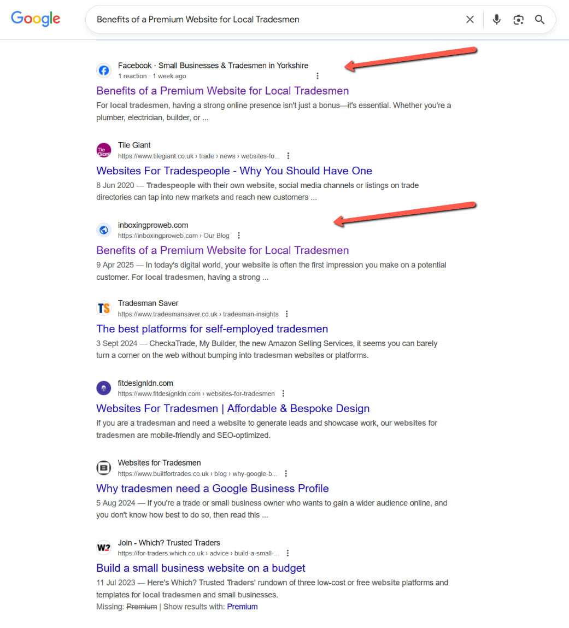Image resolution: width=569 pixels, height=628 pixels.
Task: Click the tilegiant.co.uk URL breadcrumb
Action: (x=198, y=156)
